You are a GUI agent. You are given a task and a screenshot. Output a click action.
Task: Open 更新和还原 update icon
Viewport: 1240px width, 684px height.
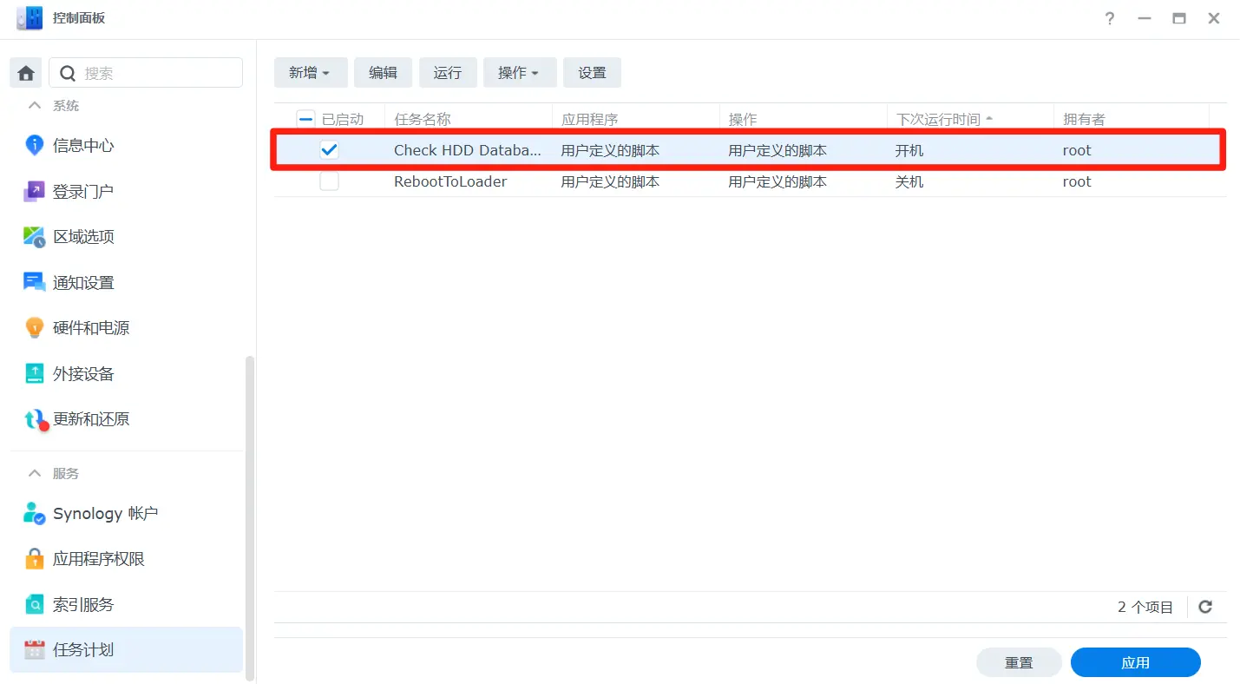(34, 420)
